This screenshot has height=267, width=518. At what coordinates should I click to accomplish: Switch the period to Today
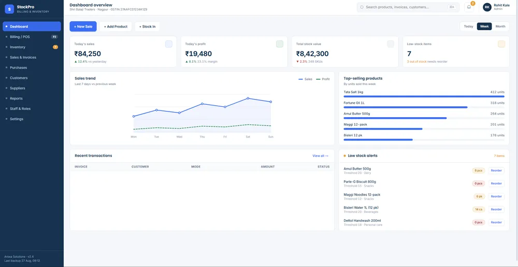[x=468, y=26]
